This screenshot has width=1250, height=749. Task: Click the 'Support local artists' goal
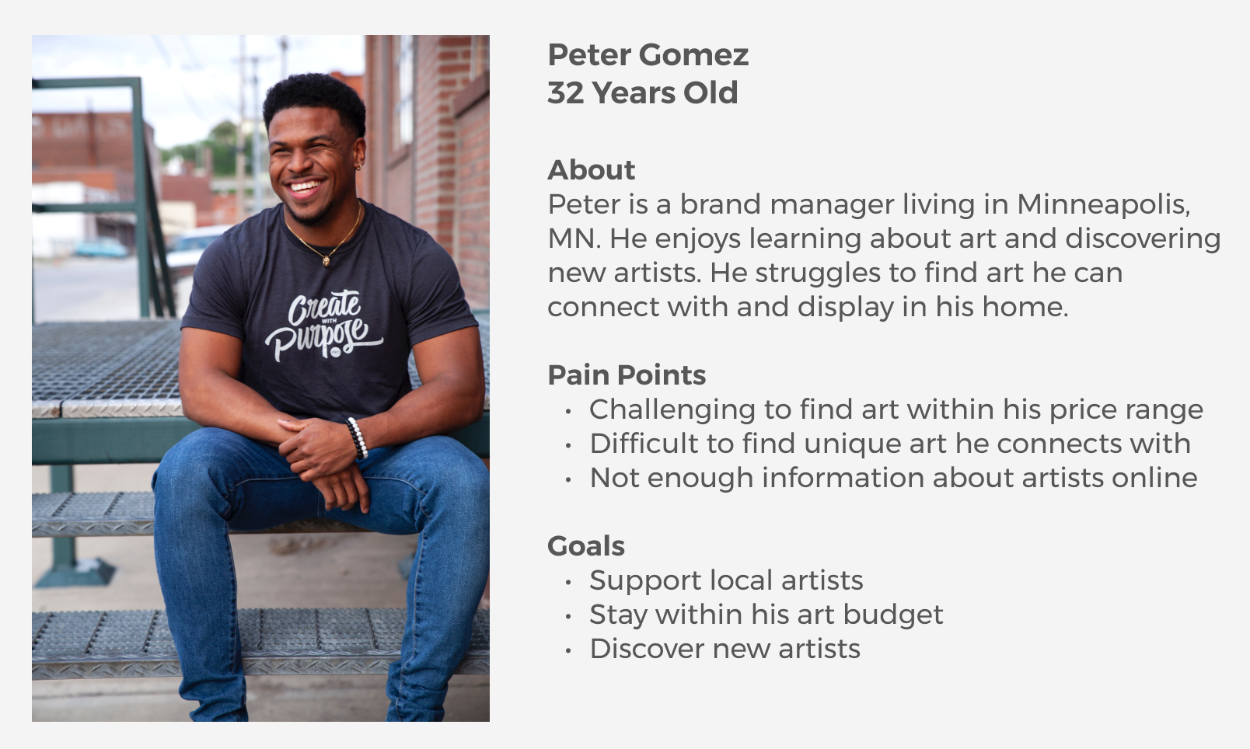click(726, 580)
